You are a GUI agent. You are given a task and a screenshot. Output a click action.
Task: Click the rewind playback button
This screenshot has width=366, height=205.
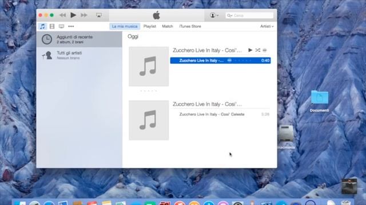(x=62, y=15)
